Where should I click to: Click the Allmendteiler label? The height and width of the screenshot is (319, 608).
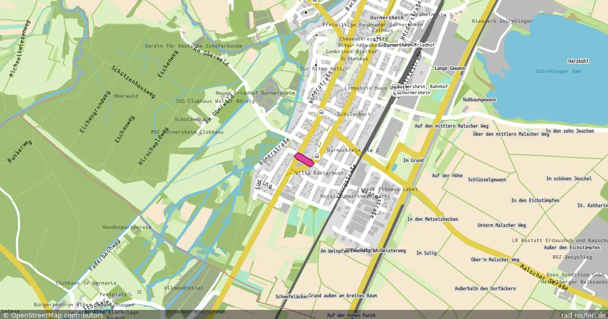(x=183, y=288)
